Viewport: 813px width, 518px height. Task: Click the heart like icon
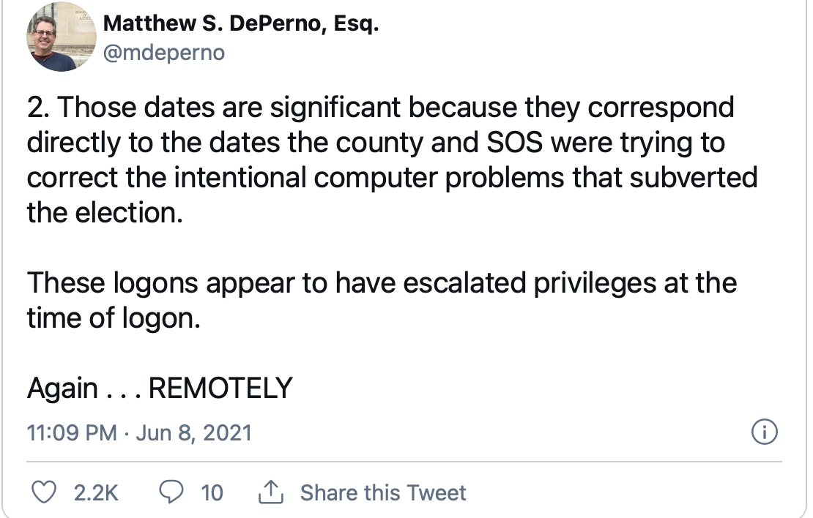pos(44,492)
